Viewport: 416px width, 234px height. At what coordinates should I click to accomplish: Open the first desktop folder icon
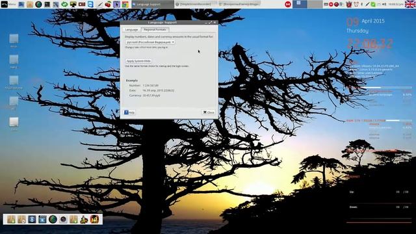[x=14, y=39]
